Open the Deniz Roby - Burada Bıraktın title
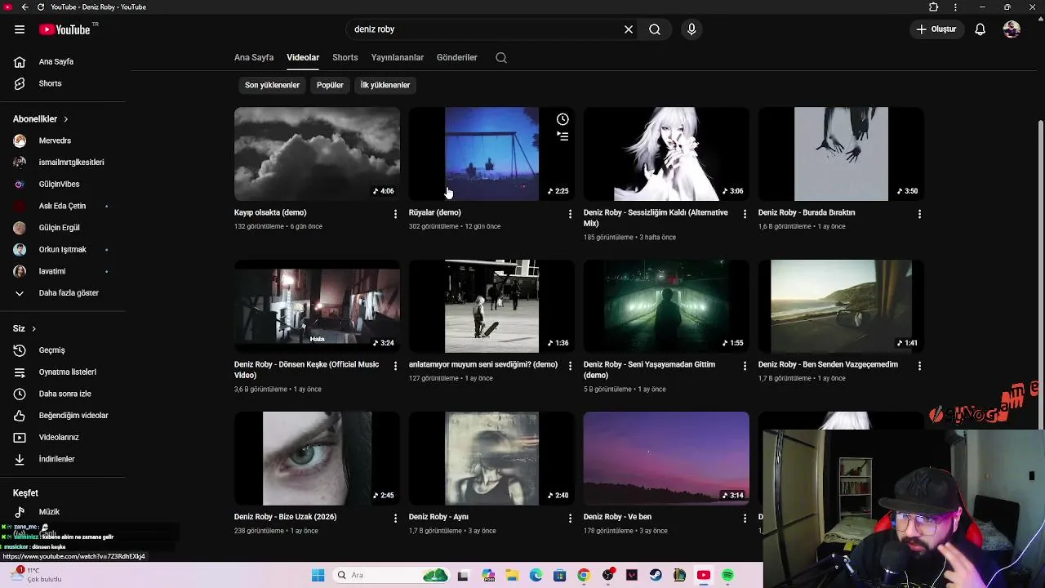Viewport: 1045px width, 588px height. point(807,212)
